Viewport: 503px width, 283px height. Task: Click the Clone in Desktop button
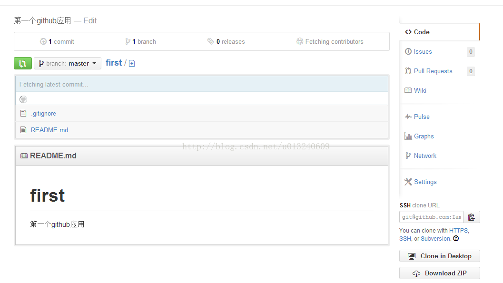click(440, 256)
